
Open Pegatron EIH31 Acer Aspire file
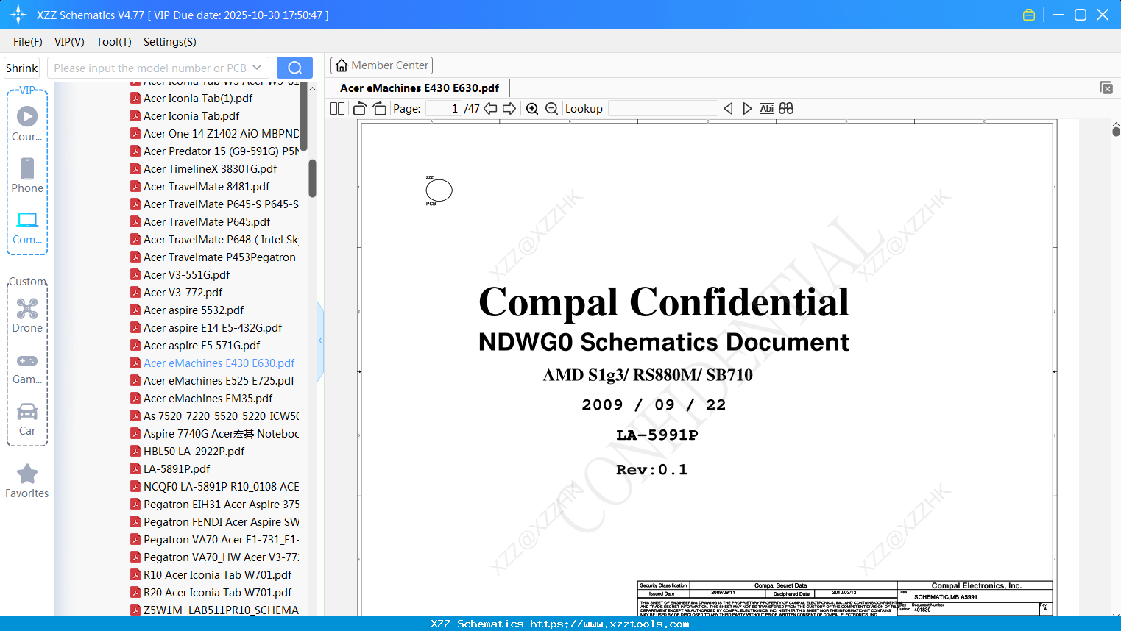[x=215, y=505]
